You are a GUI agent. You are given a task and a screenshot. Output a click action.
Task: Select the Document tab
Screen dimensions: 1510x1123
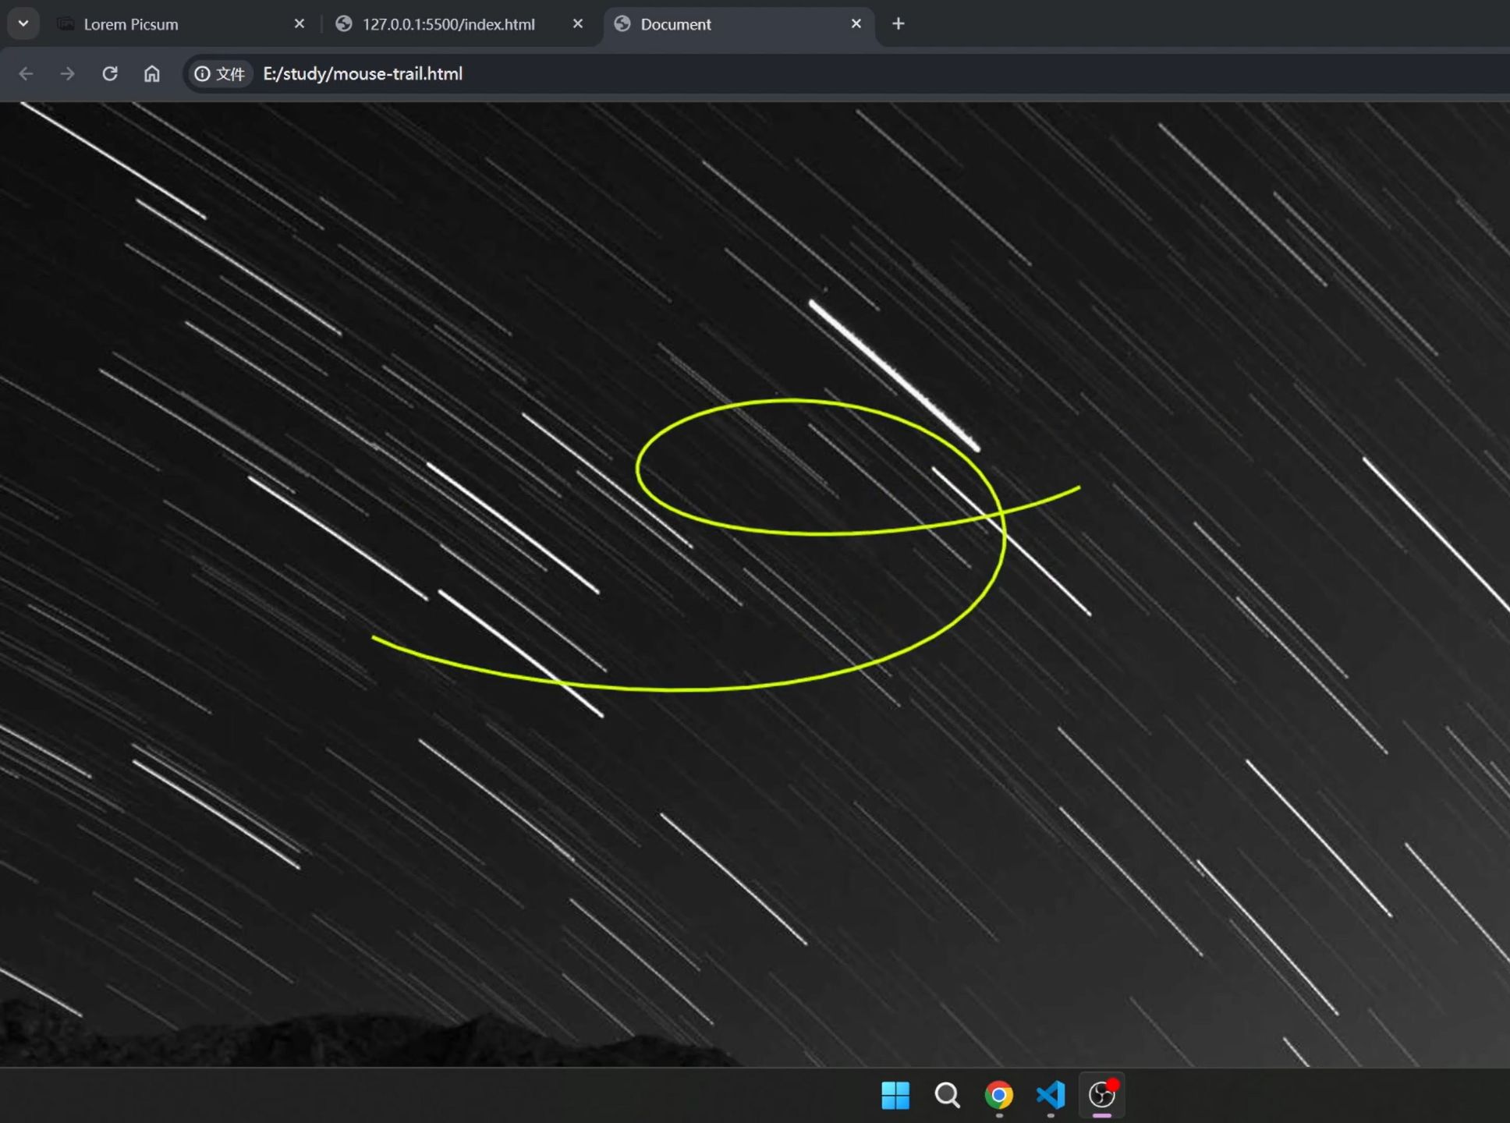click(x=675, y=24)
